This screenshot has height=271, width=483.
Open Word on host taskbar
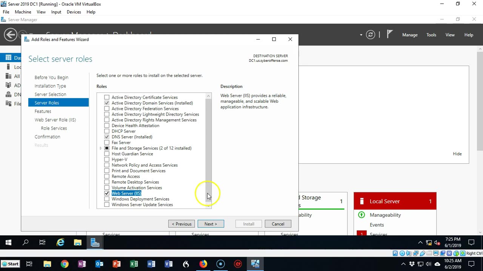(x=151, y=264)
